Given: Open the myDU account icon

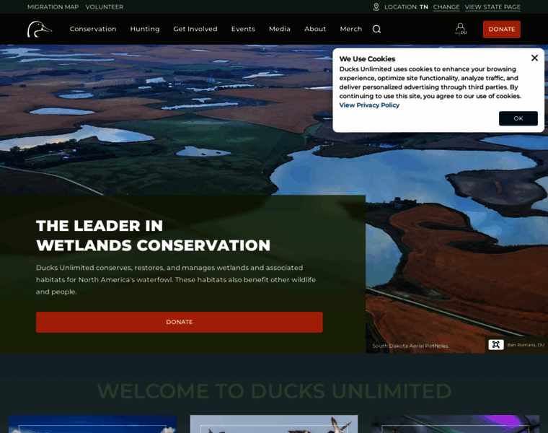Looking at the screenshot, I should (460, 29).
